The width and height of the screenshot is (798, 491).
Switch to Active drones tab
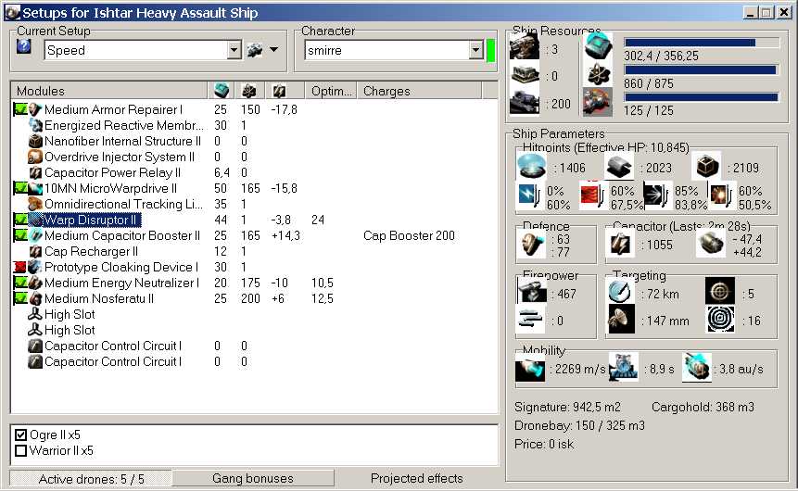91,479
